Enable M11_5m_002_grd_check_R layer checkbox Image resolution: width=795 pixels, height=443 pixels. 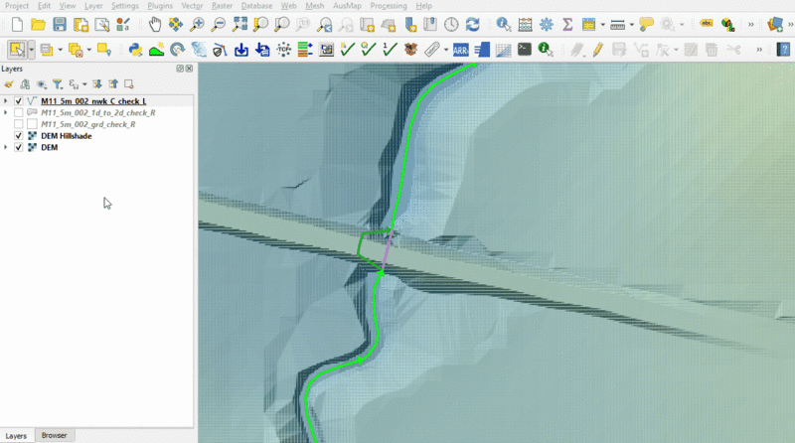pos(19,124)
